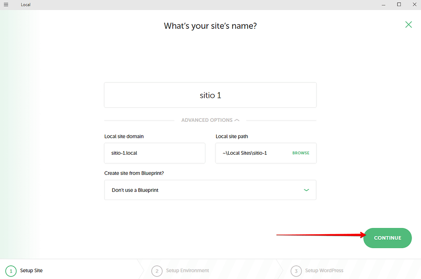Viewport: 421px width, 279px height.
Task: Close the site setup with green X
Action: pyautogui.click(x=408, y=25)
